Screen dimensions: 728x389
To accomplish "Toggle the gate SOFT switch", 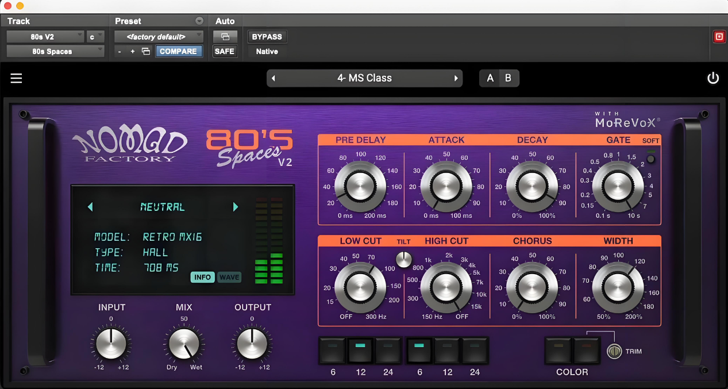I will (x=650, y=159).
